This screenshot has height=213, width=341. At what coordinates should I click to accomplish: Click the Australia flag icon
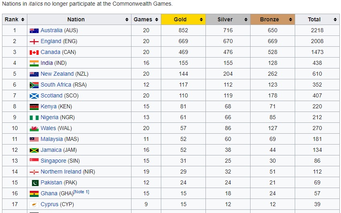tap(34, 31)
